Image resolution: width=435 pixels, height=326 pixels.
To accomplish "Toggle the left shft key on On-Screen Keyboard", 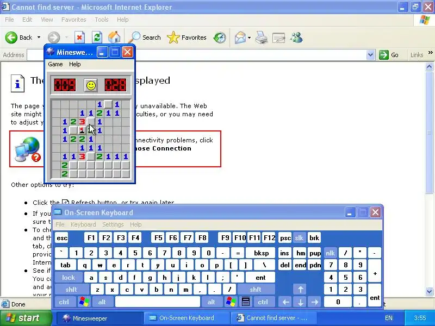I will [71, 290].
